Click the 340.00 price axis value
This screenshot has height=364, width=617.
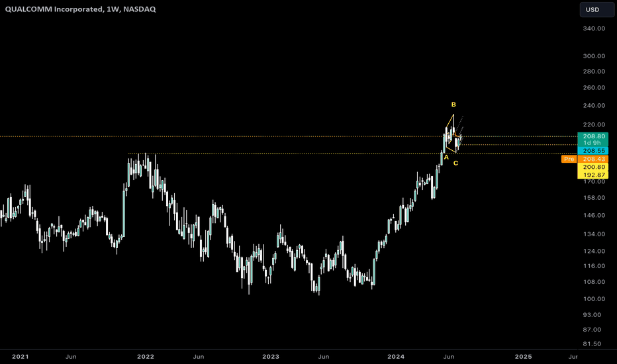click(594, 28)
